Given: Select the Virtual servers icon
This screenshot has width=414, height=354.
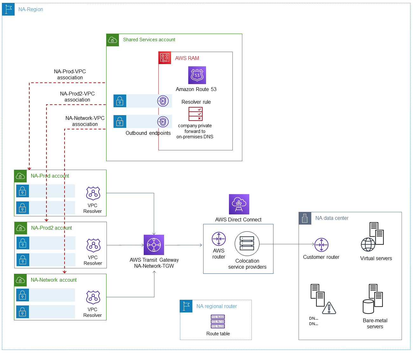Looking at the screenshot, I should (x=372, y=237).
